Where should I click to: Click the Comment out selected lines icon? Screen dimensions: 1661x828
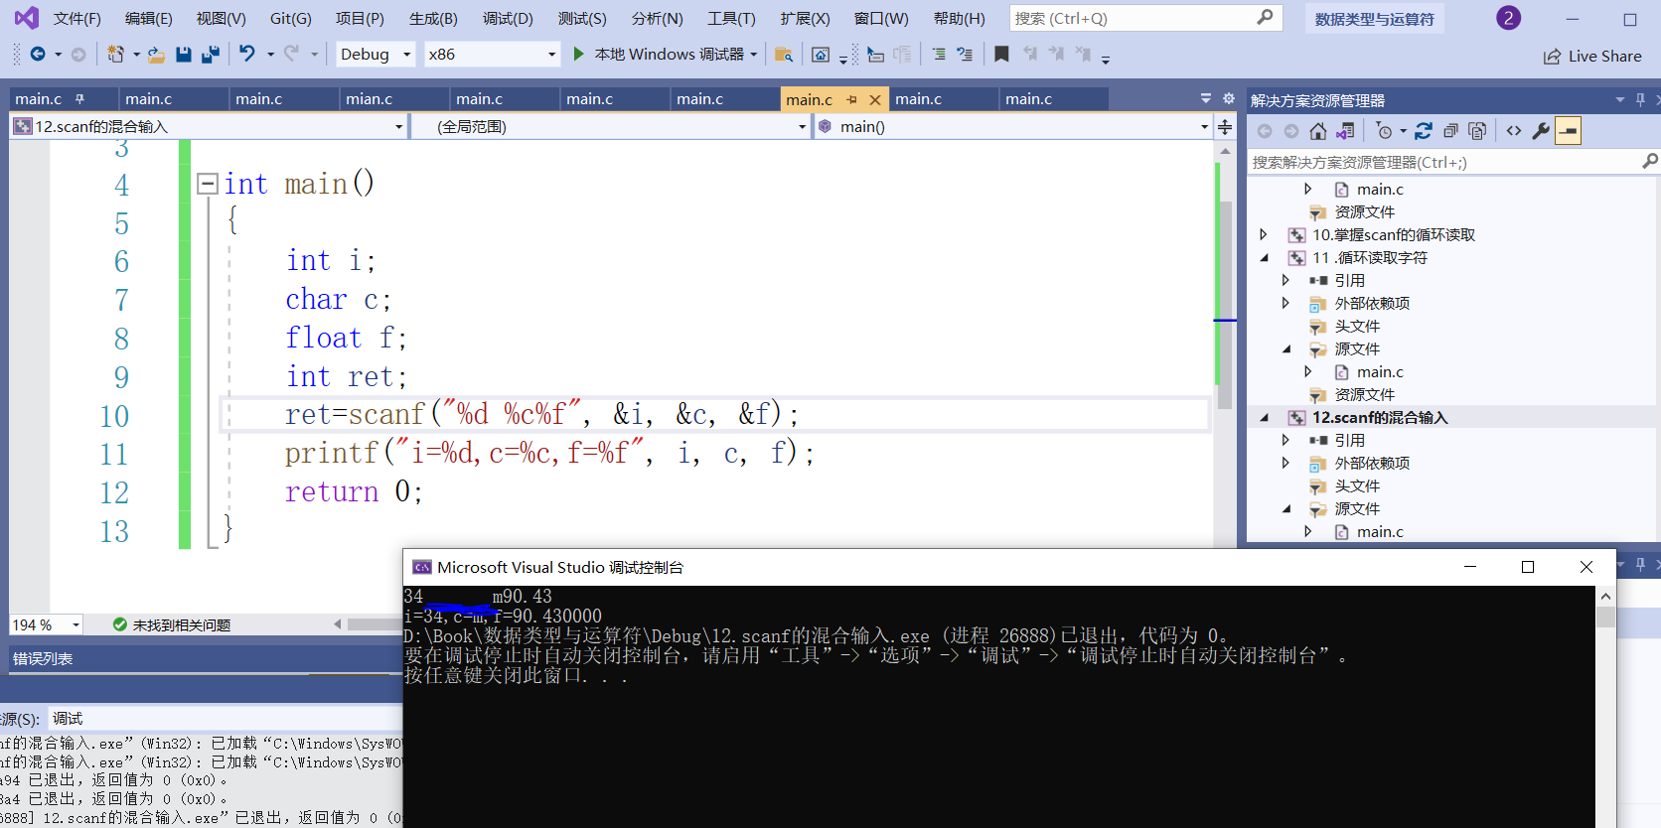(x=939, y=55)
